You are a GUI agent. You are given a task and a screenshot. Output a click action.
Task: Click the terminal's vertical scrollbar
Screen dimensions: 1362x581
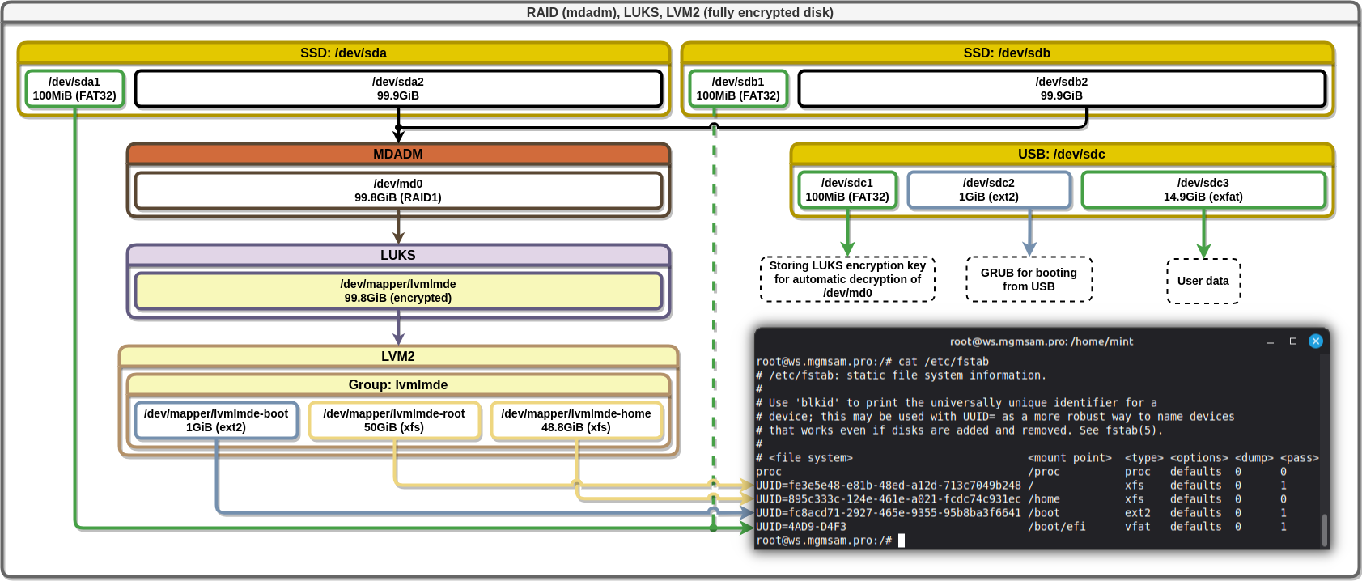(1324, 529)
